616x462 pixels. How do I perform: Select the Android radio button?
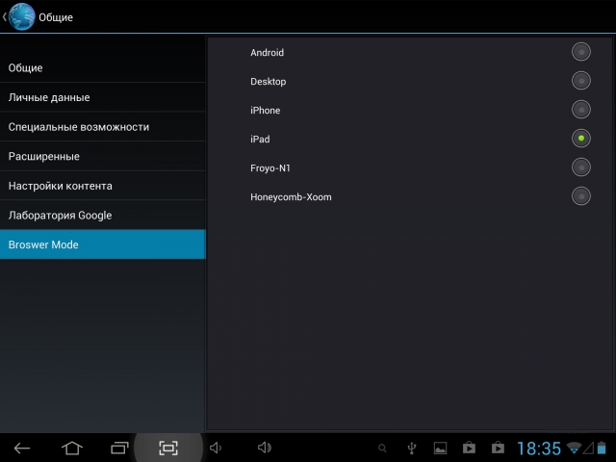coord(580,52)
